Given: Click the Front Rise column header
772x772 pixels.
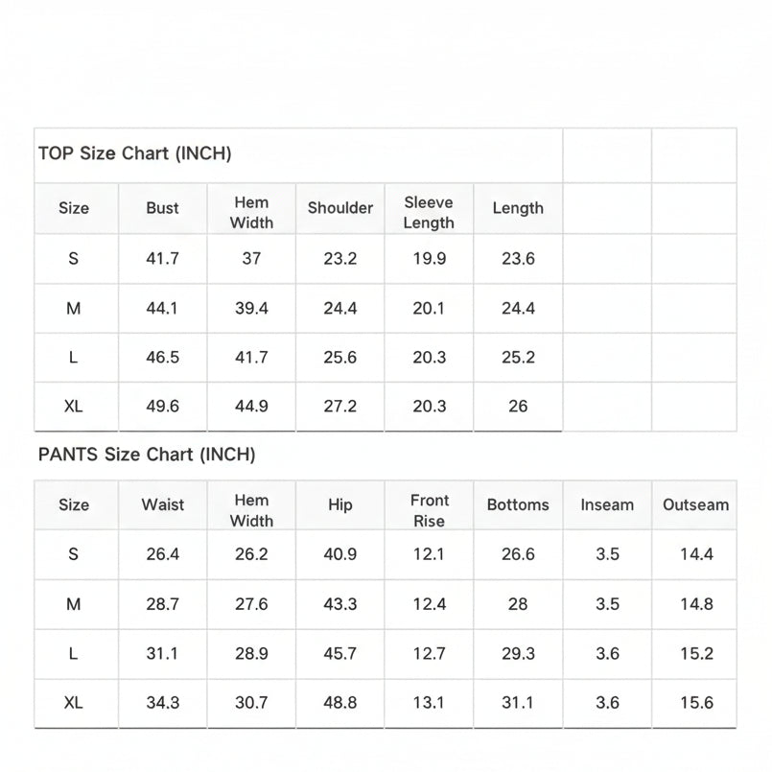Looking at the screenshot, I should pyautogui.click(x=430, y=510).
